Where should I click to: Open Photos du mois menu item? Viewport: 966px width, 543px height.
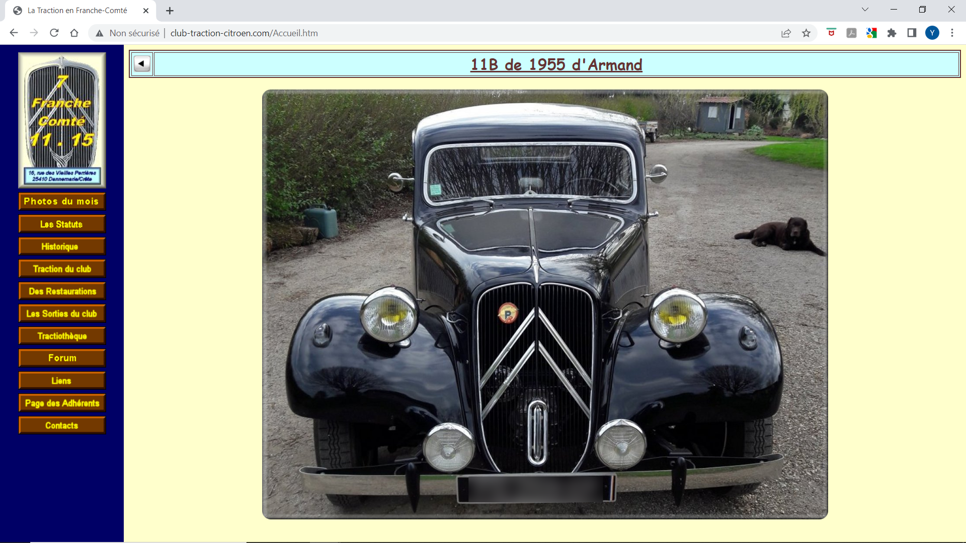(x=62, y=201)
